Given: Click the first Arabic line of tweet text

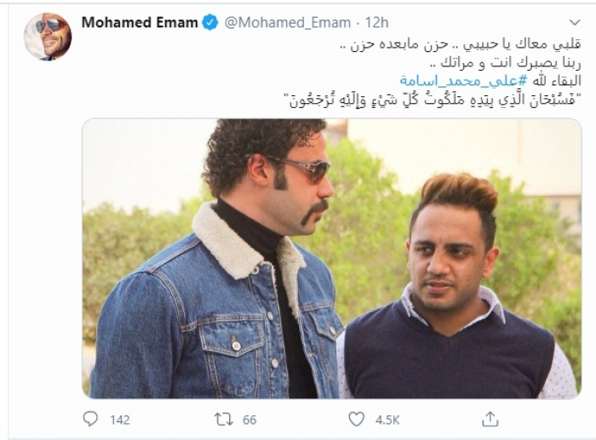Looking at the screenshot, I should coord(461,45).
